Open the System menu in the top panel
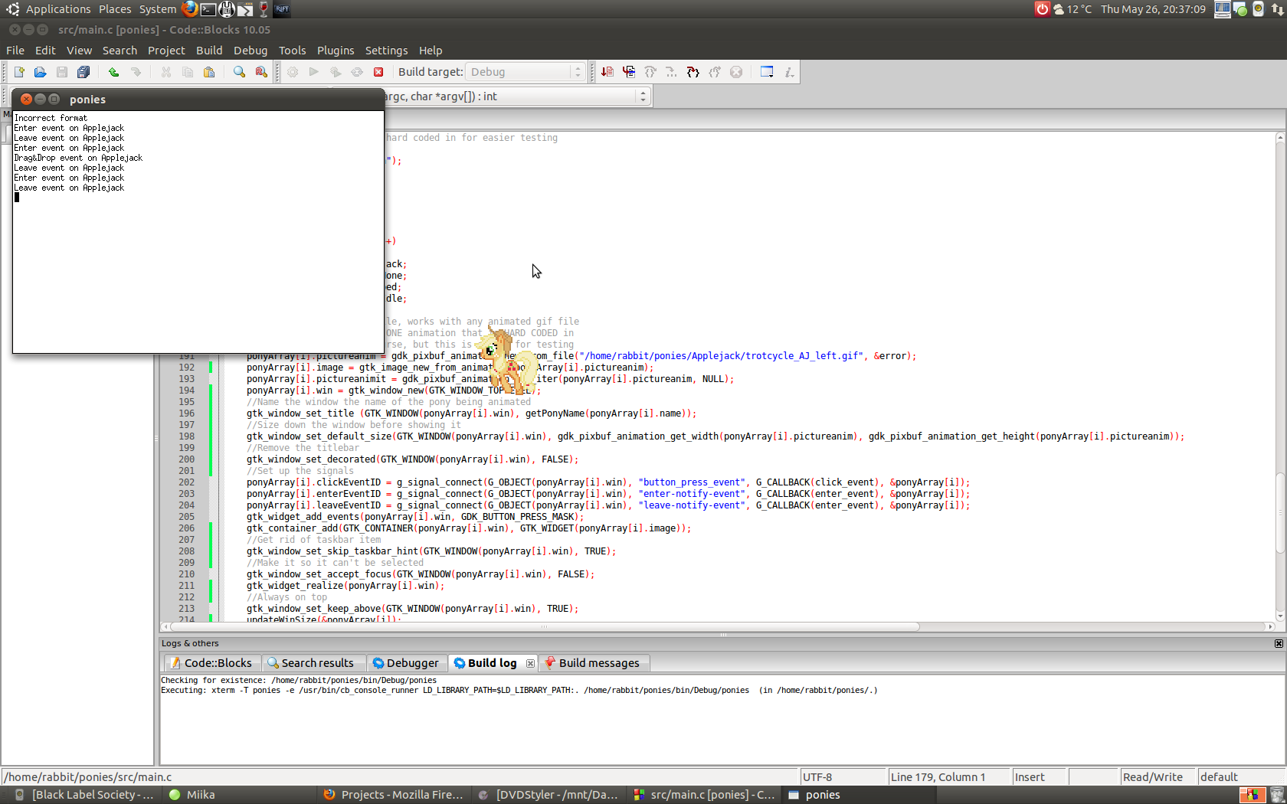Image resolution: width=1287 pixels, height=804 pixels. click(x=158, y=9)
